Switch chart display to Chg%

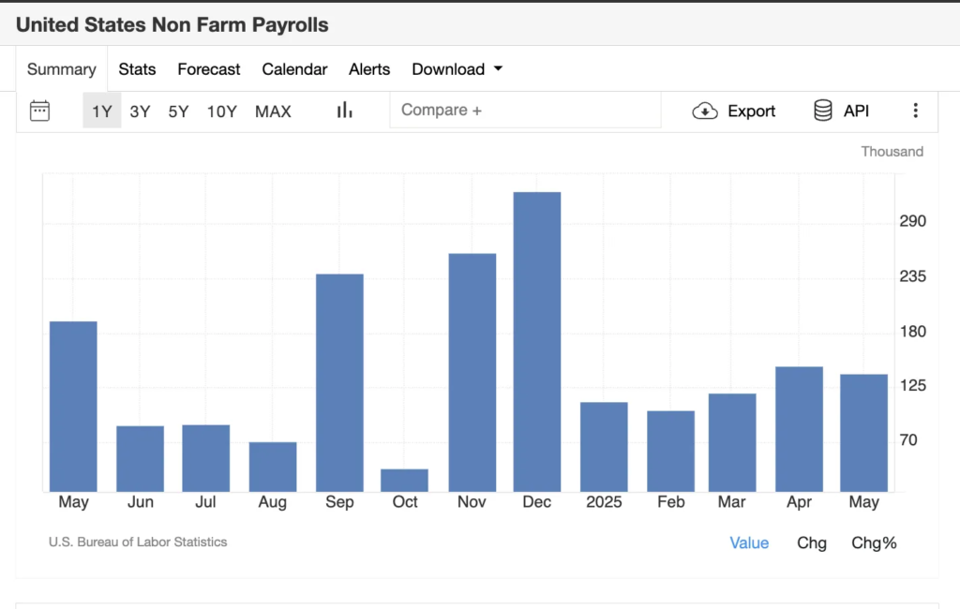(874, 542)
